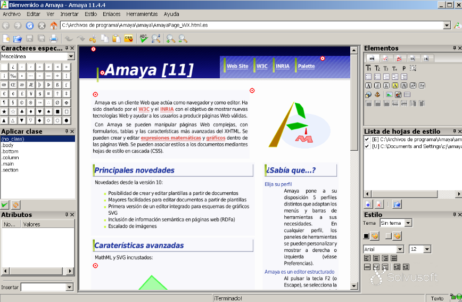Open the gráficos link
The image size is (462, 302).
coord(216,138)
